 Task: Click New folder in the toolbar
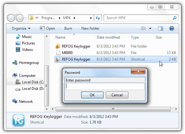pos(90,28)
